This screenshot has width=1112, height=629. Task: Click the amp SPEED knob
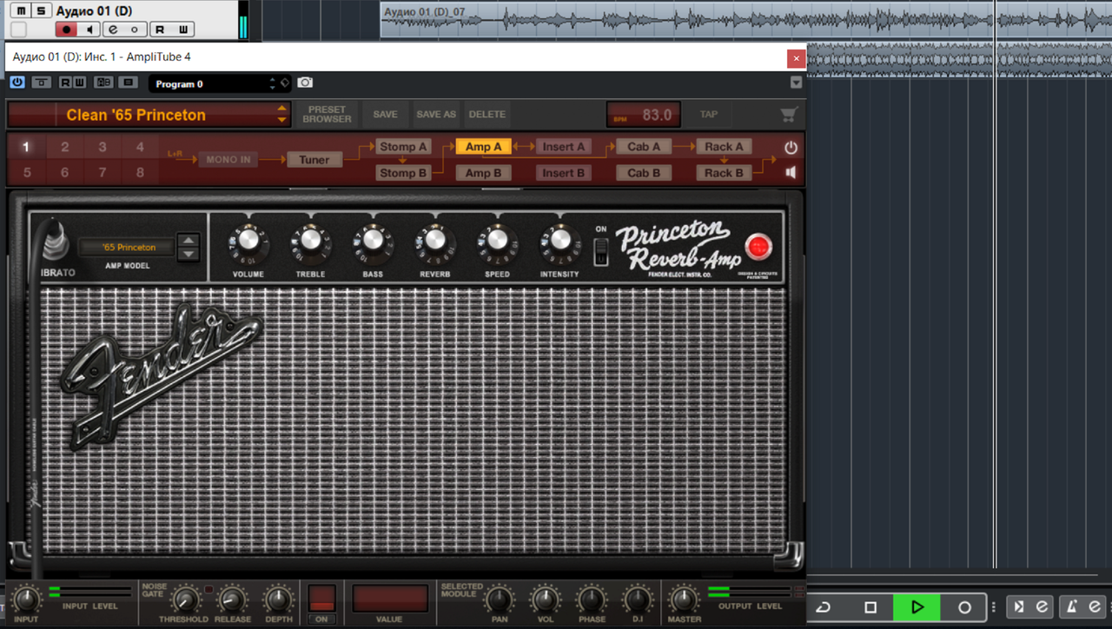point(497,241)
